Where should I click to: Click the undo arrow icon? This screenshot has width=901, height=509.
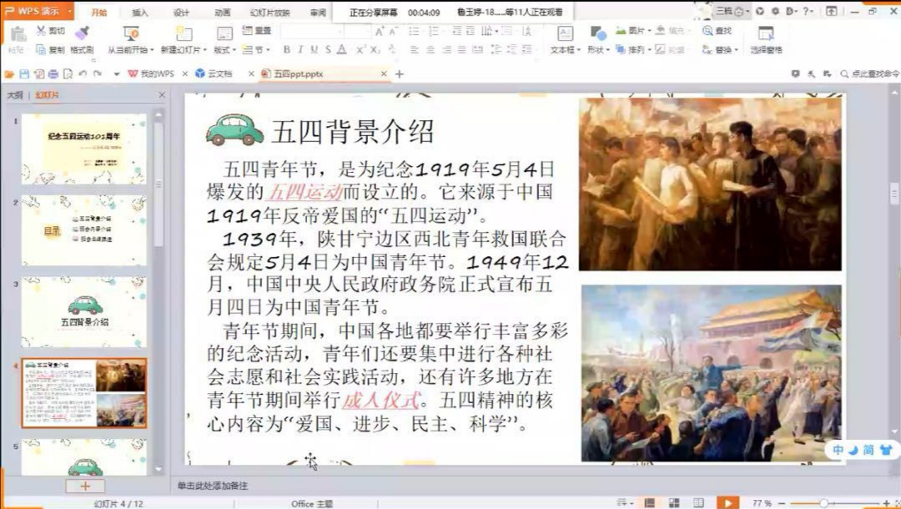point(83,74)
